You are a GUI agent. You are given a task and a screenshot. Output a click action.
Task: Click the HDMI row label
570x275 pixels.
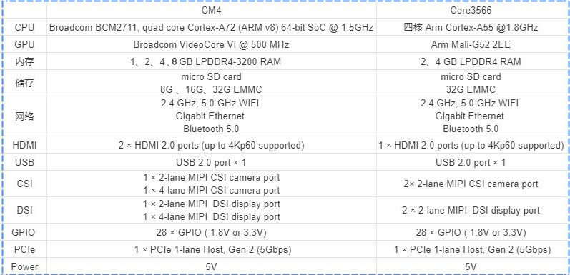[25, 145]
